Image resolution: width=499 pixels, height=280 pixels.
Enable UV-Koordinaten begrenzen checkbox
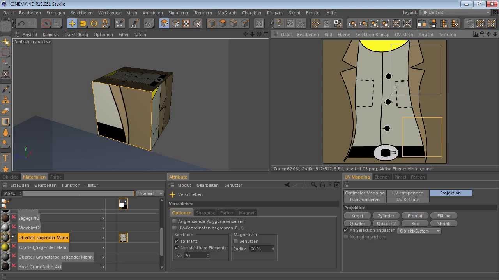tap(174, 228)
